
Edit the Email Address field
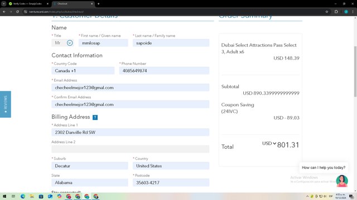pos(131,88)
